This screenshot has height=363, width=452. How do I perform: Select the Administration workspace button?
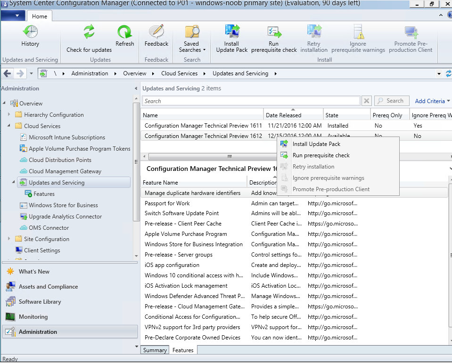[x=70, y=331]
